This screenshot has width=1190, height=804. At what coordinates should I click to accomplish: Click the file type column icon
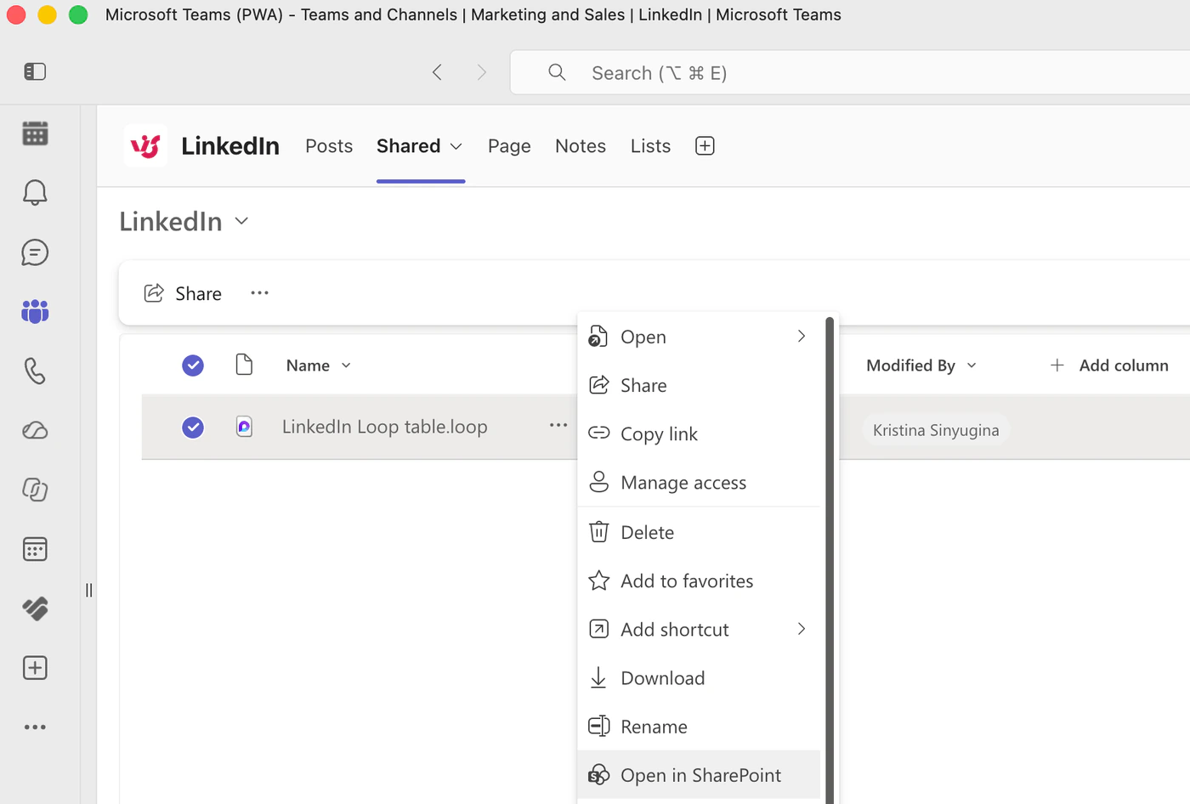(x=244, y=365)
